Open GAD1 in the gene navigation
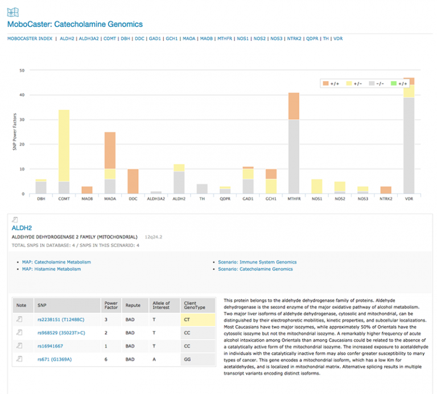 click(155, 39)
